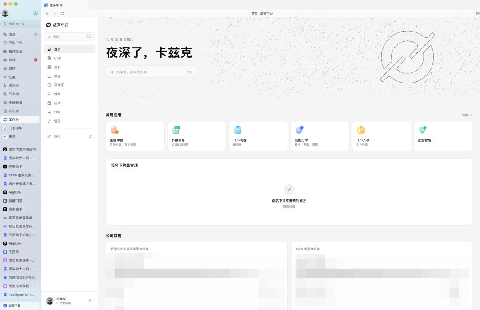480x310 pixels.
Task: Open 飞书OKR from the left sidebar
Action: click(x=20, y=128)
